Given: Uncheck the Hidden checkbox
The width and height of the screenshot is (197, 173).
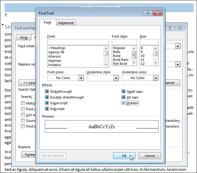Looking at the screenshot, I should [x=123, y=103].
